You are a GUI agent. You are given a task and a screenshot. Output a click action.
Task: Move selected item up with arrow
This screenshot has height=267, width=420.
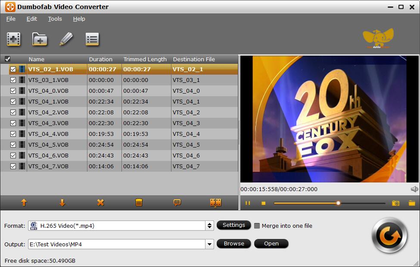[24, 203]
